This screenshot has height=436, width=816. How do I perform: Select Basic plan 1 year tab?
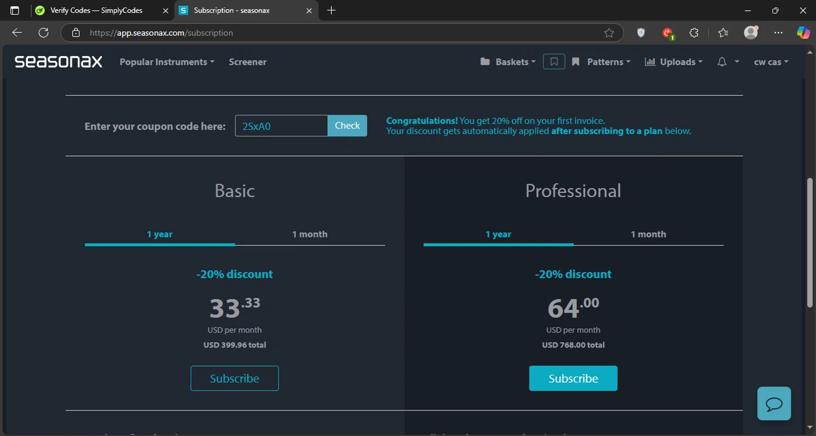pyautogui.click(x=159, y=234)
